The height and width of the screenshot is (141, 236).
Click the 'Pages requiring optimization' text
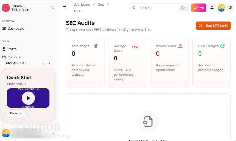[168, 68]
